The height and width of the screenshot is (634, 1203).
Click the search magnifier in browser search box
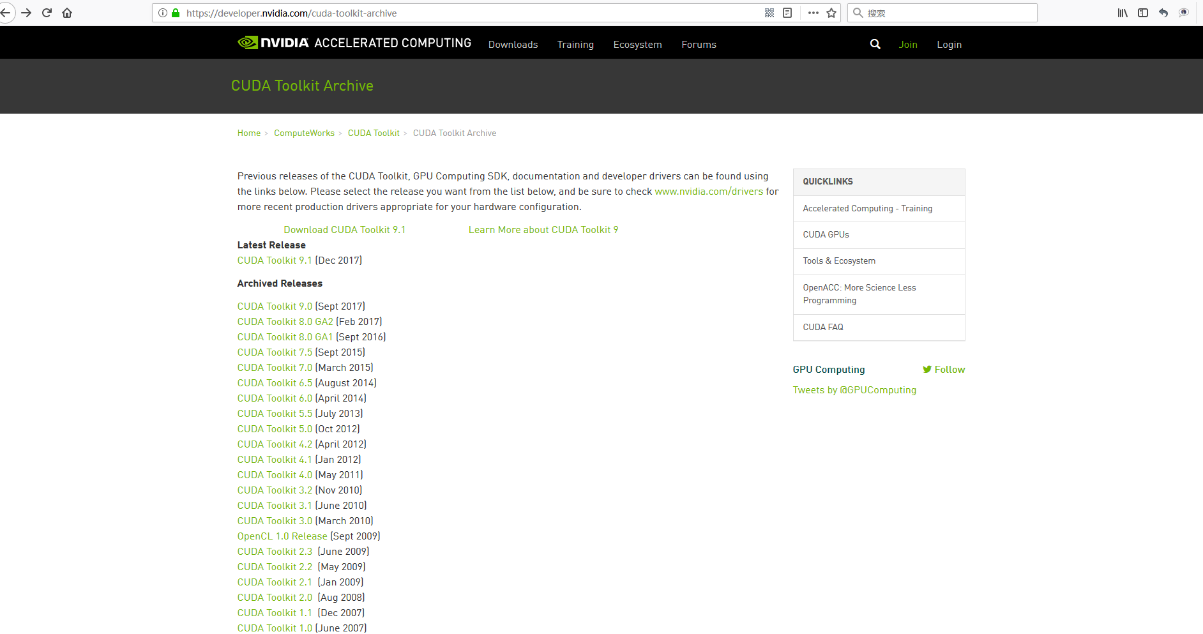coord(858,13)
